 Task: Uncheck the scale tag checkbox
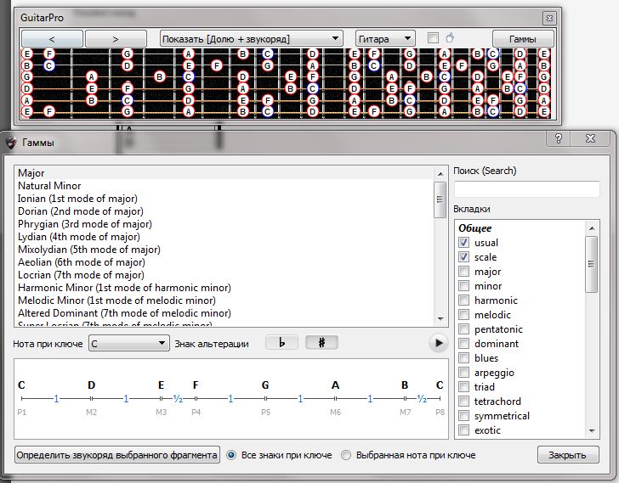pyautogui.click(x=464, y=257)
